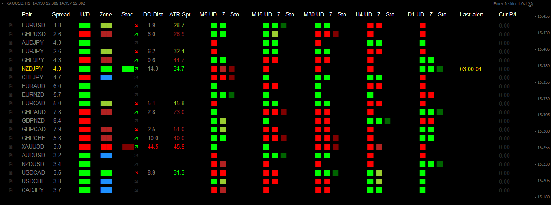Click the Last alert column header
The image size is (551, 205).
471,14
